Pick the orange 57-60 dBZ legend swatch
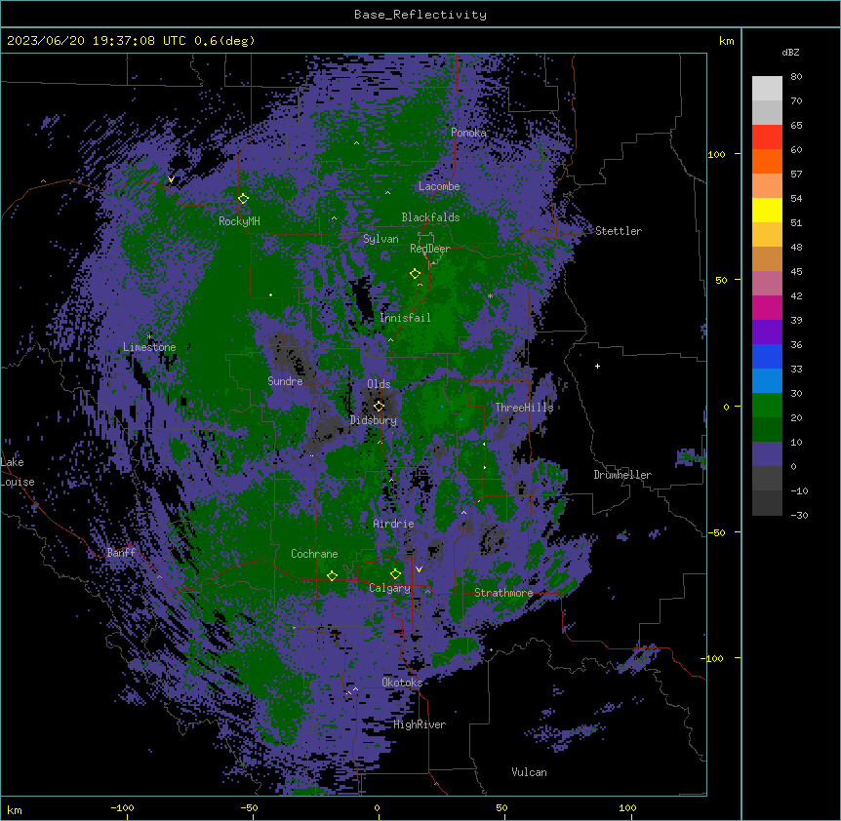Screen dimensions: 841x821 click(767, 161)
